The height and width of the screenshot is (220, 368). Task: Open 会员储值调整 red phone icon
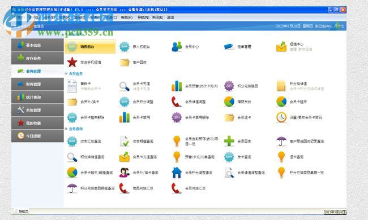[x=177, y=102]
